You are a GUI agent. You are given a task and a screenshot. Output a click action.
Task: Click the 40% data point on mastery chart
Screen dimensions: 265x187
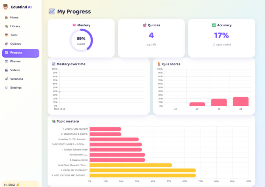[x=59, y=92]
